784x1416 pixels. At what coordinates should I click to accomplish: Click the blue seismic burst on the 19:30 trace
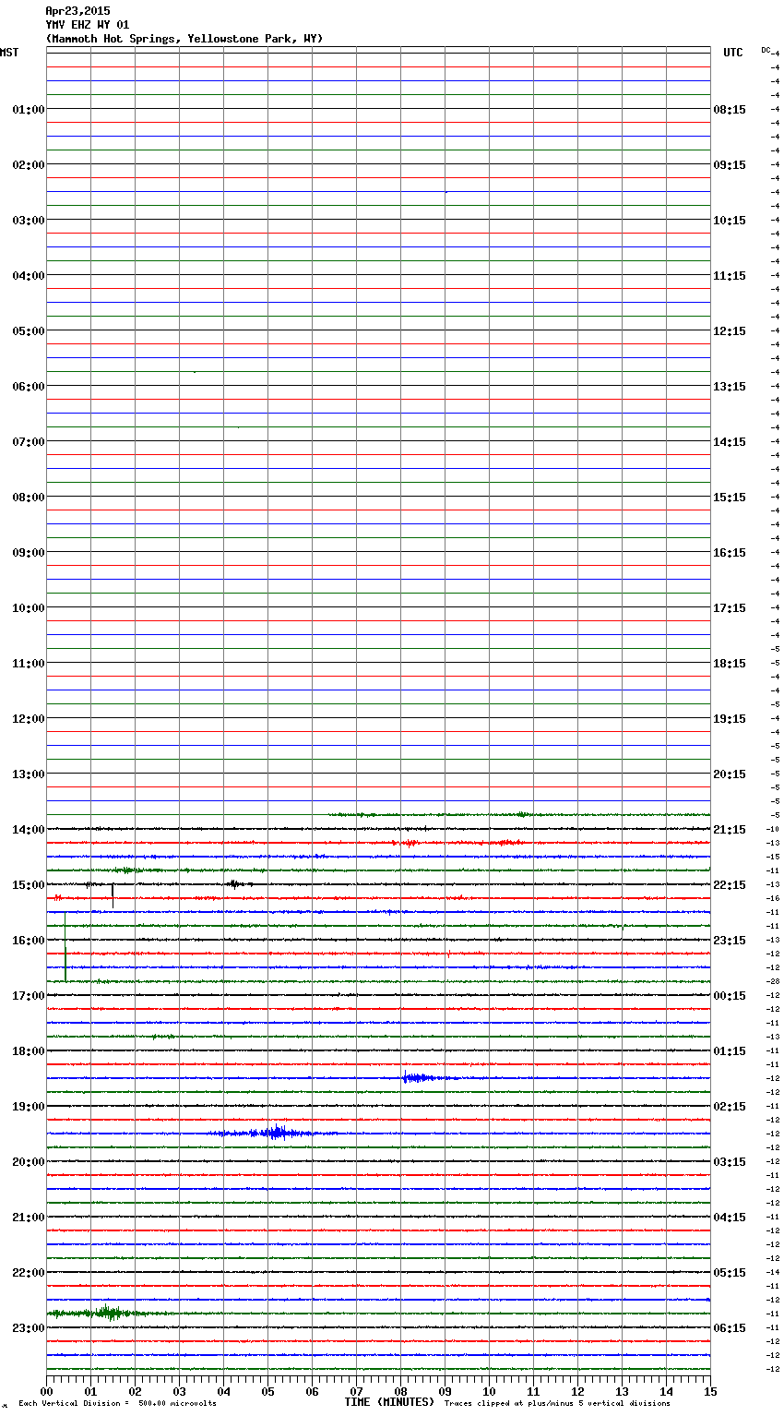point(275,1133)
